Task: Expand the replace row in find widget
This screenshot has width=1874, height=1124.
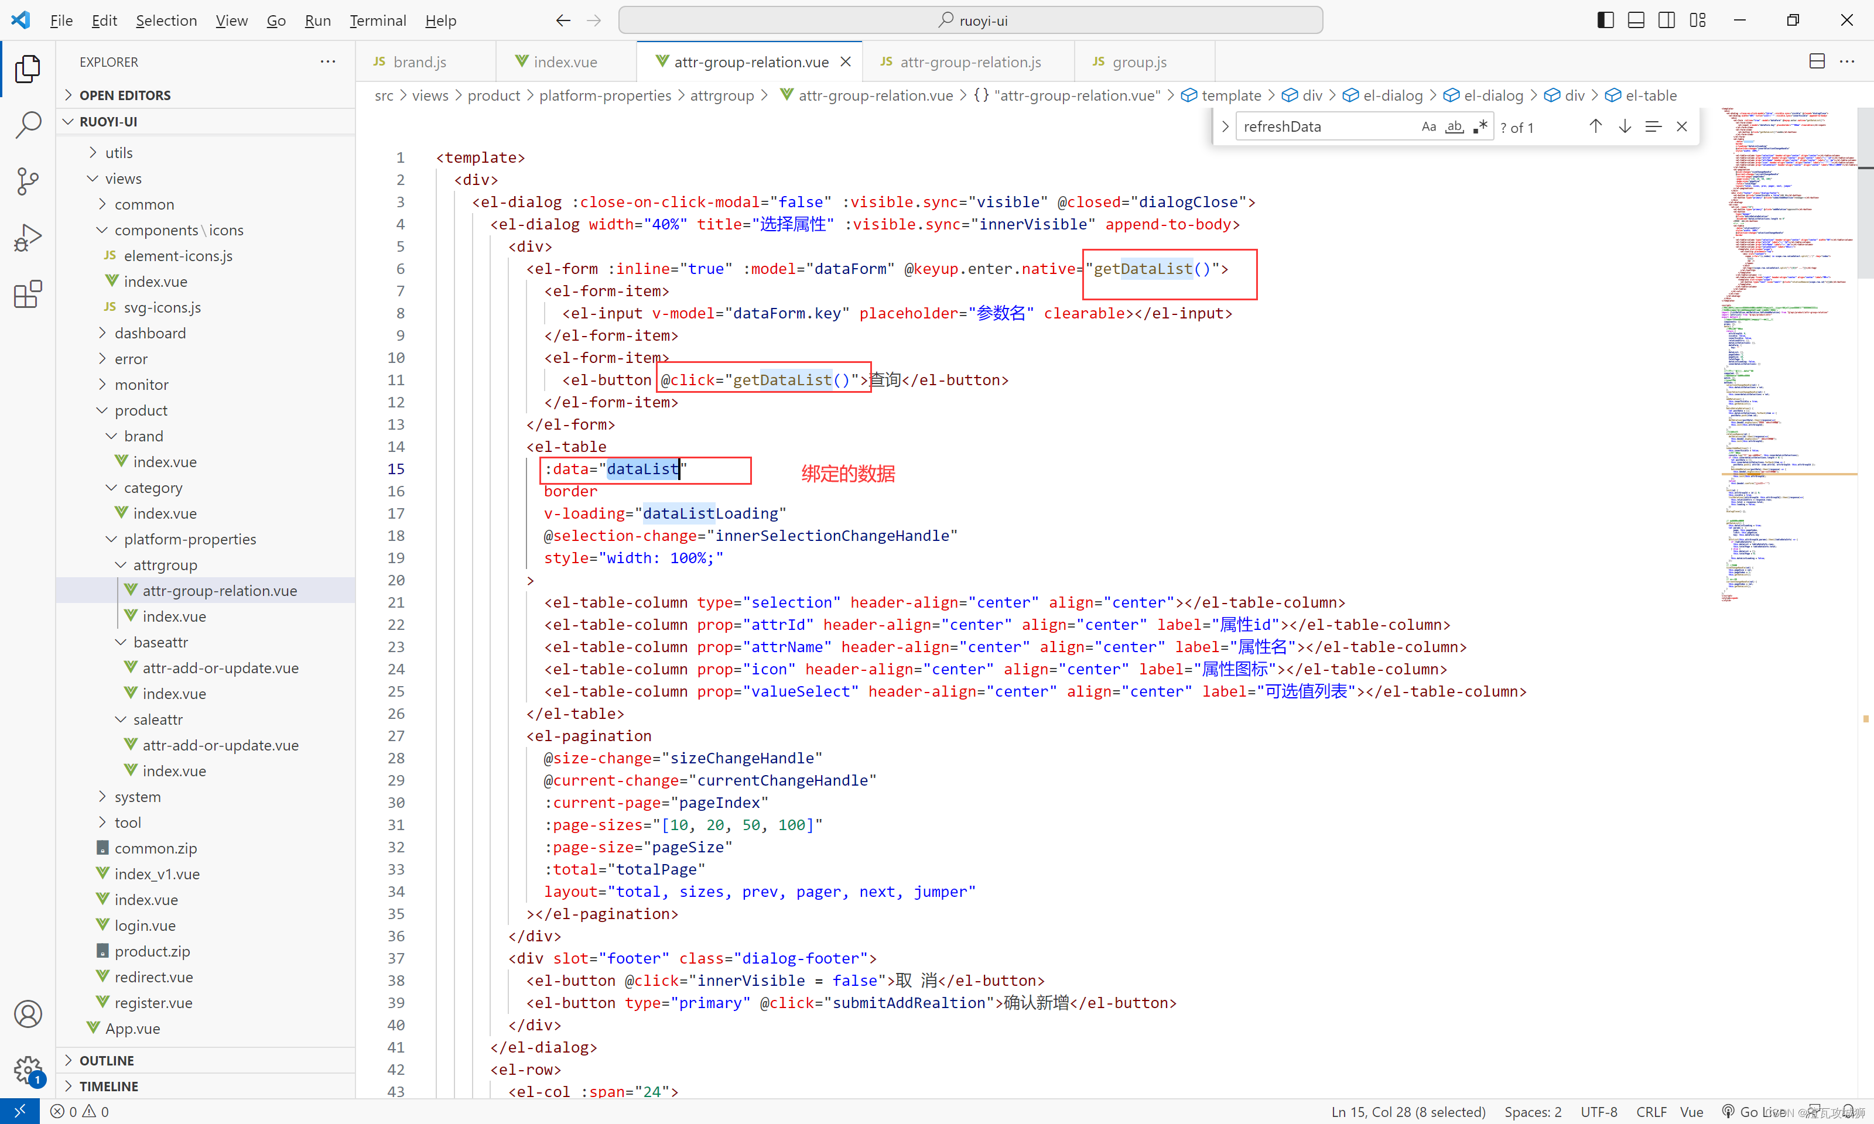Action: [x=1225, y=126]
